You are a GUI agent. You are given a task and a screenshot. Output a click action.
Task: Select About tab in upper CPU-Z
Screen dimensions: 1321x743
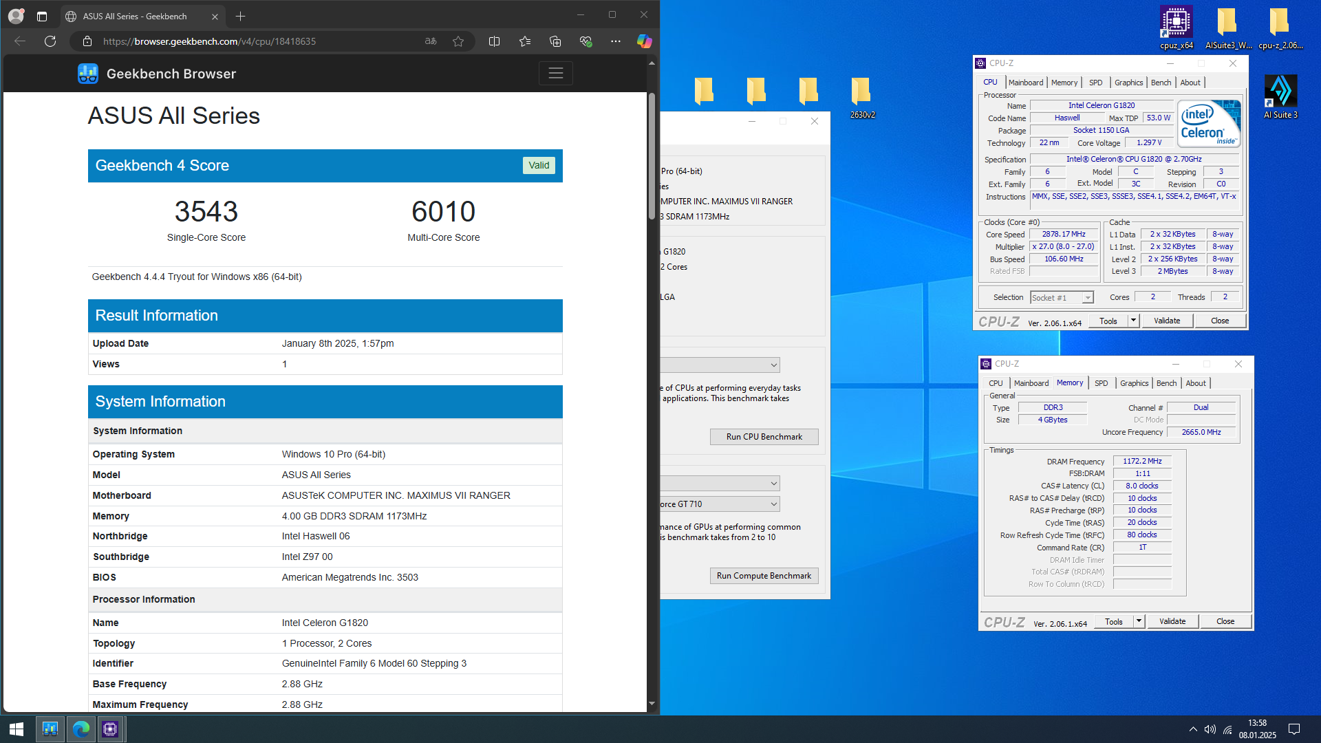tap(1190, 83)
